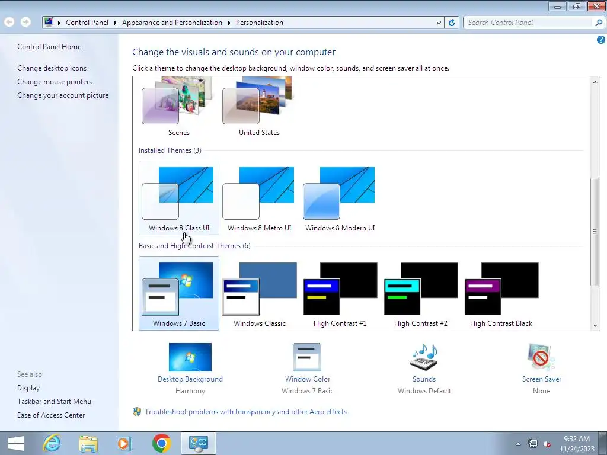
Task: Click the Sounds text link
Action: (424, 379)
